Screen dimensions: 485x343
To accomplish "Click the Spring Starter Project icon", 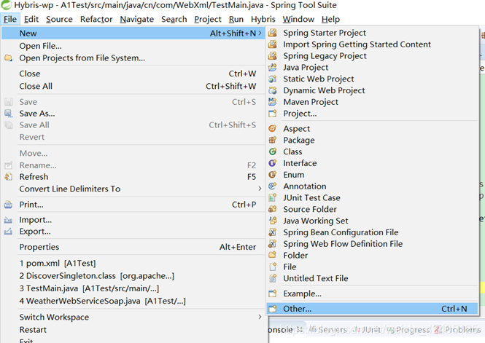I will click(273, 33).
